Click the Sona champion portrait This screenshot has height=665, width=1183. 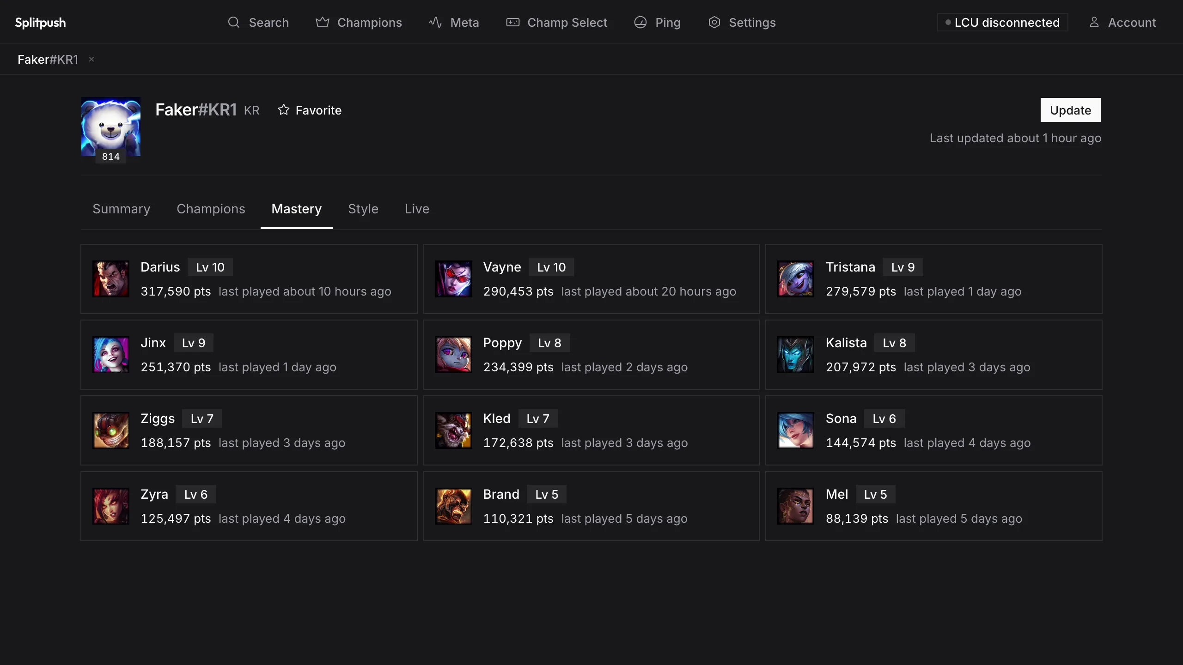[x=796, y=430]
